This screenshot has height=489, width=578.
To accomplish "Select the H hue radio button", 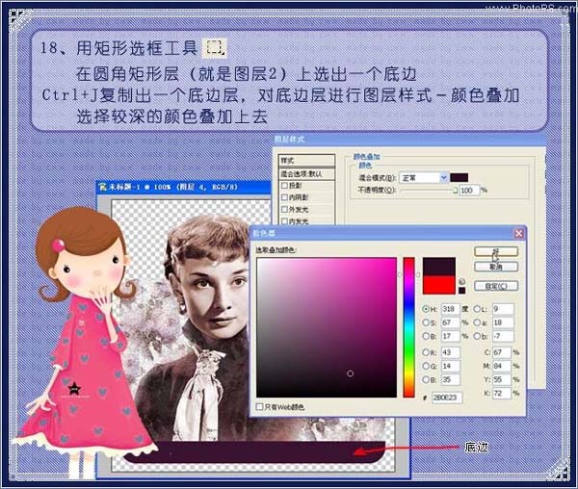I will 426,309.
